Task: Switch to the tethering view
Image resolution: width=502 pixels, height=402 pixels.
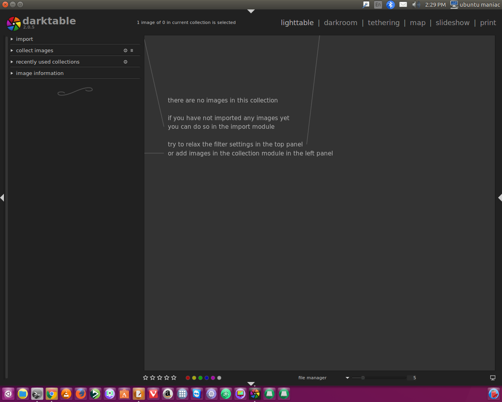Action: tap(384, 23)
